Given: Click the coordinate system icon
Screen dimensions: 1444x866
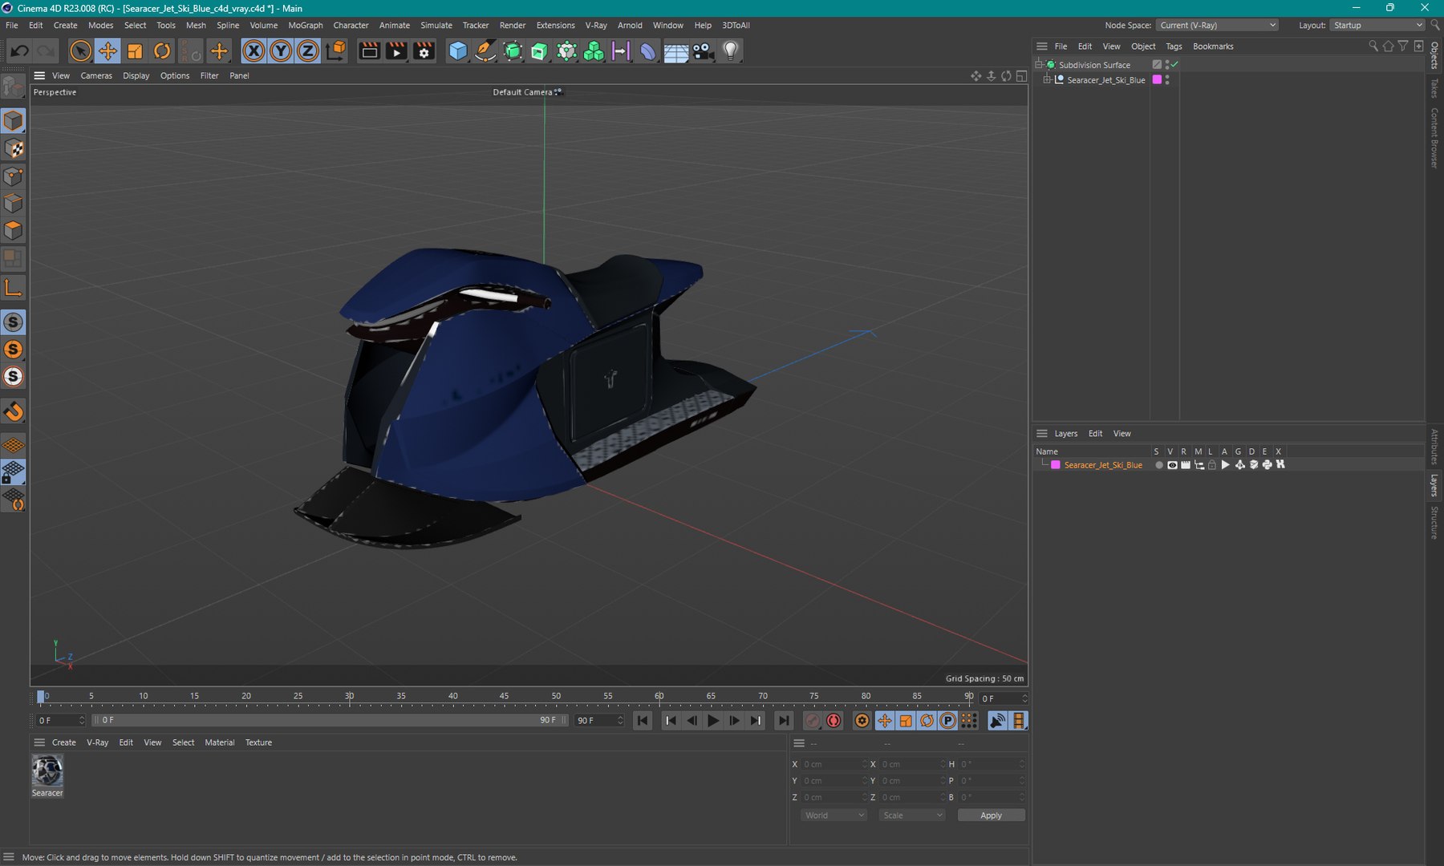Looking at the screenshot, I should 336,51.
